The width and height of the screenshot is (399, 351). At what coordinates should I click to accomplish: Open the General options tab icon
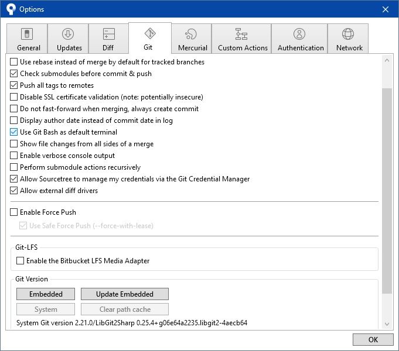[27, 34]
